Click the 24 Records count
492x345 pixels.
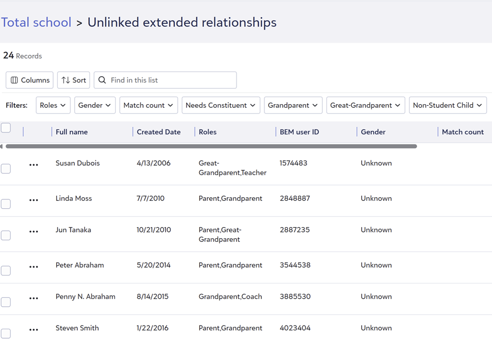22,56
